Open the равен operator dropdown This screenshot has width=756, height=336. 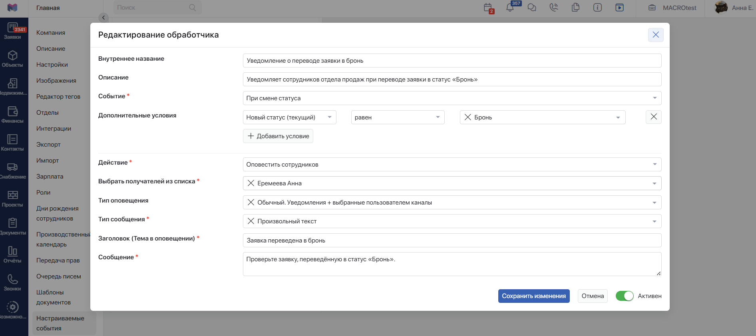click(398, 117)
